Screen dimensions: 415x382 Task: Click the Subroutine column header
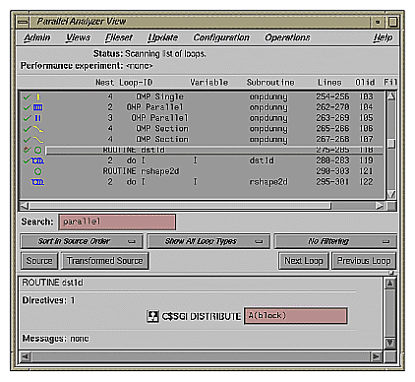(x=270, y=83)
